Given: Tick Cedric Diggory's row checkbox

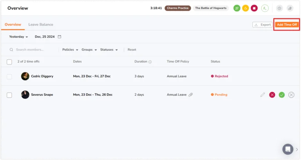Looking at the screenshot, I should coord(9,76).
